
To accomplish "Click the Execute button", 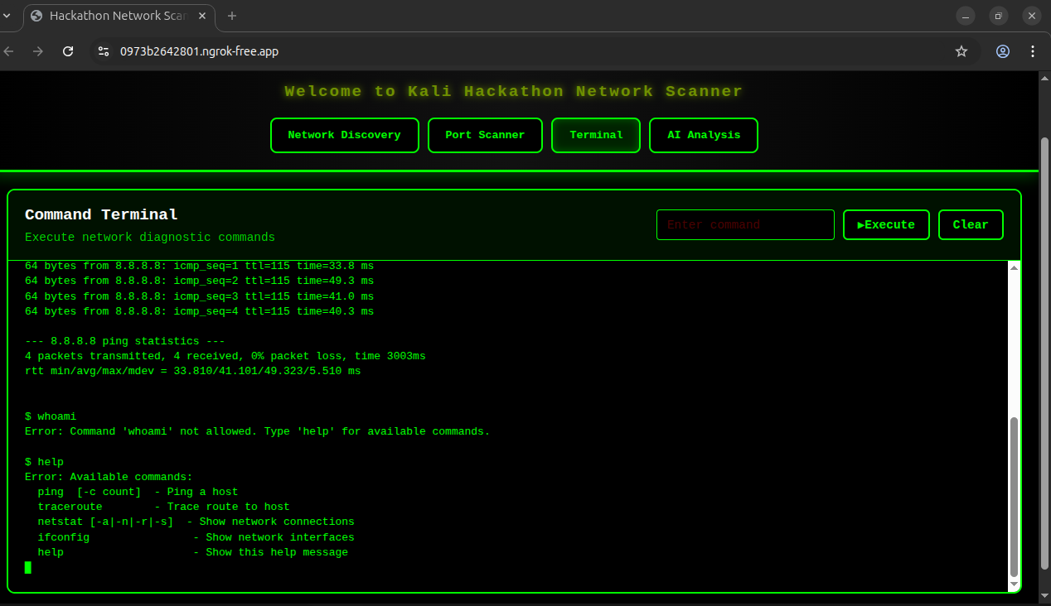I will pos(886,224).
